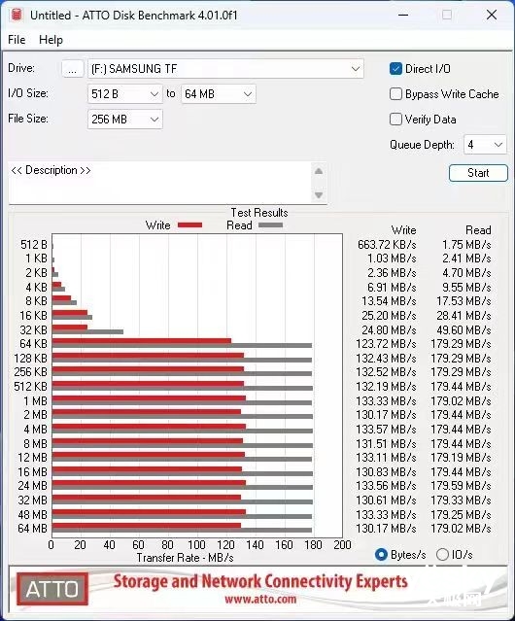Click the description scroll up arrow
This screenshot has height=621, width=515.
tap(319, 171)
